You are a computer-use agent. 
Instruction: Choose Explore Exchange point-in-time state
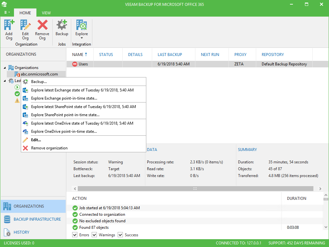[x=84, y=98]
